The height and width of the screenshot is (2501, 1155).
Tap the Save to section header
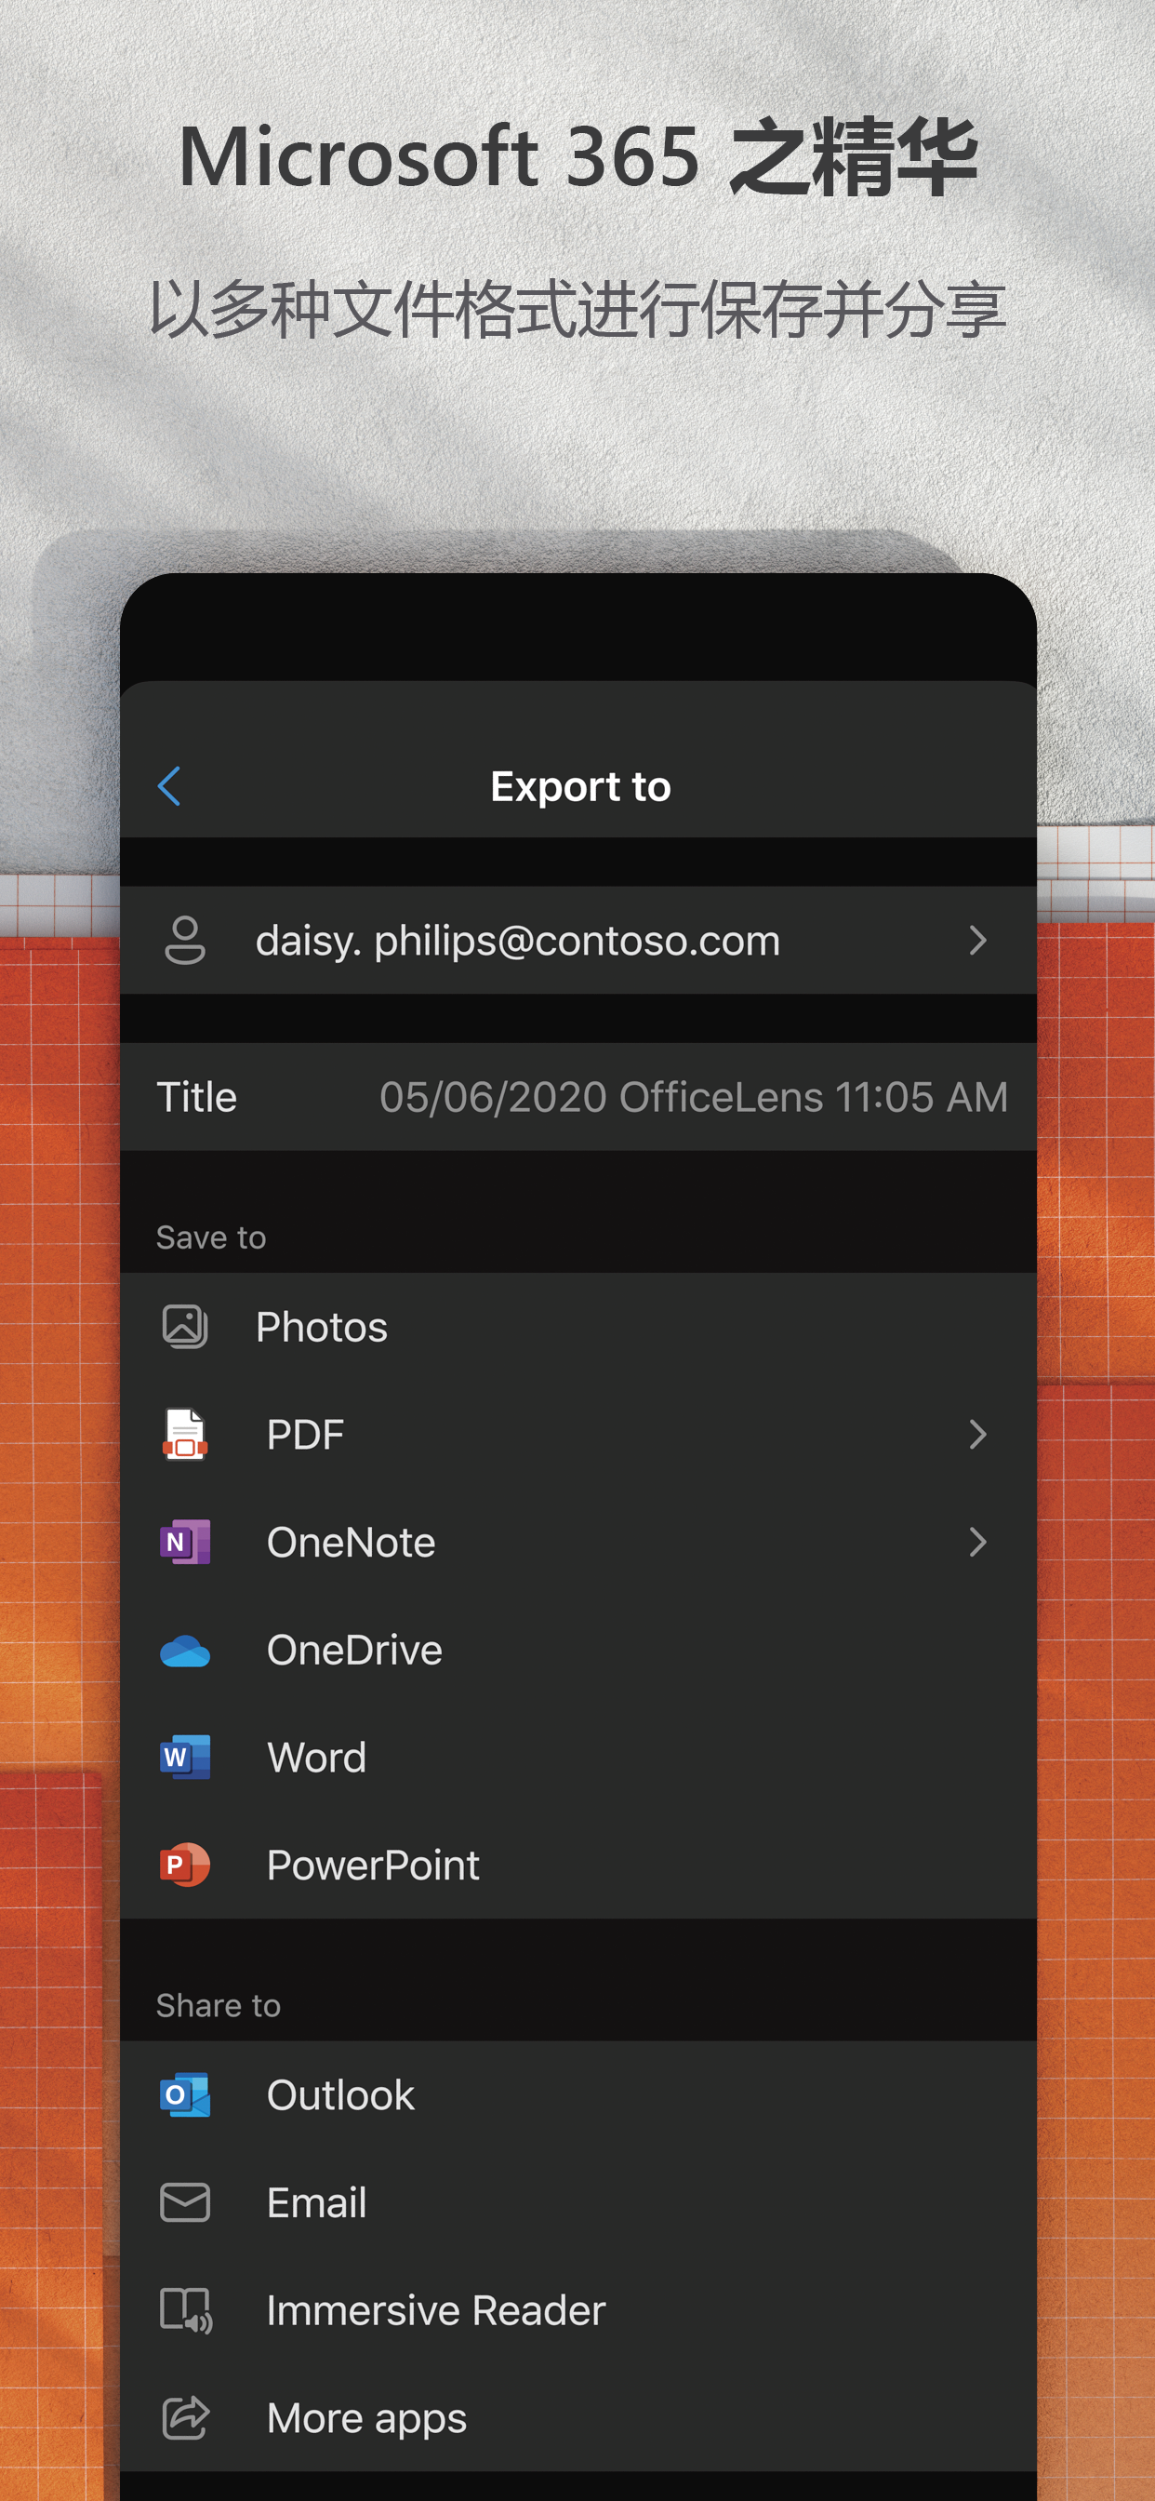[210, 1237]
